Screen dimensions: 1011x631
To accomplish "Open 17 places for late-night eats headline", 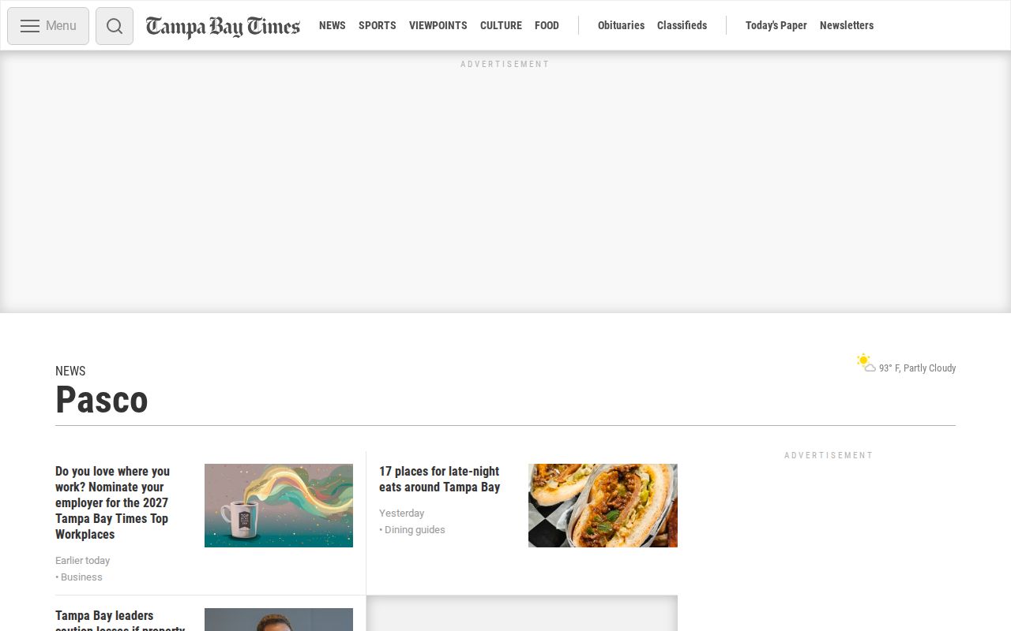I will click(x=440, y=479).
